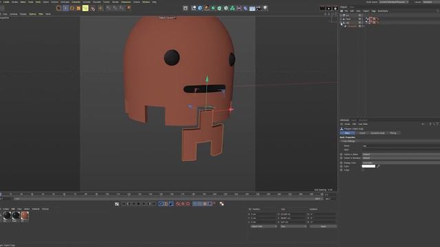Open the purple Deformer objects icon

(x=245, y=8)
